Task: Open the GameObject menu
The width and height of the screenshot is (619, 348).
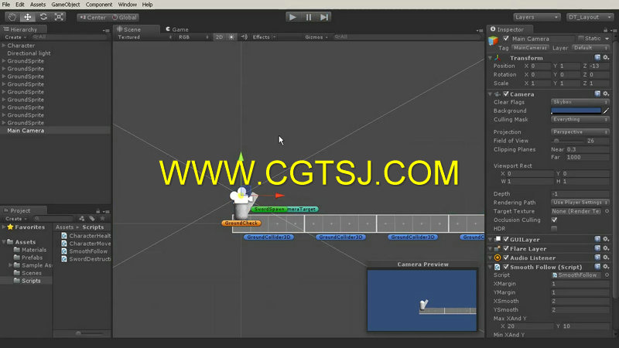Action: 66,5
